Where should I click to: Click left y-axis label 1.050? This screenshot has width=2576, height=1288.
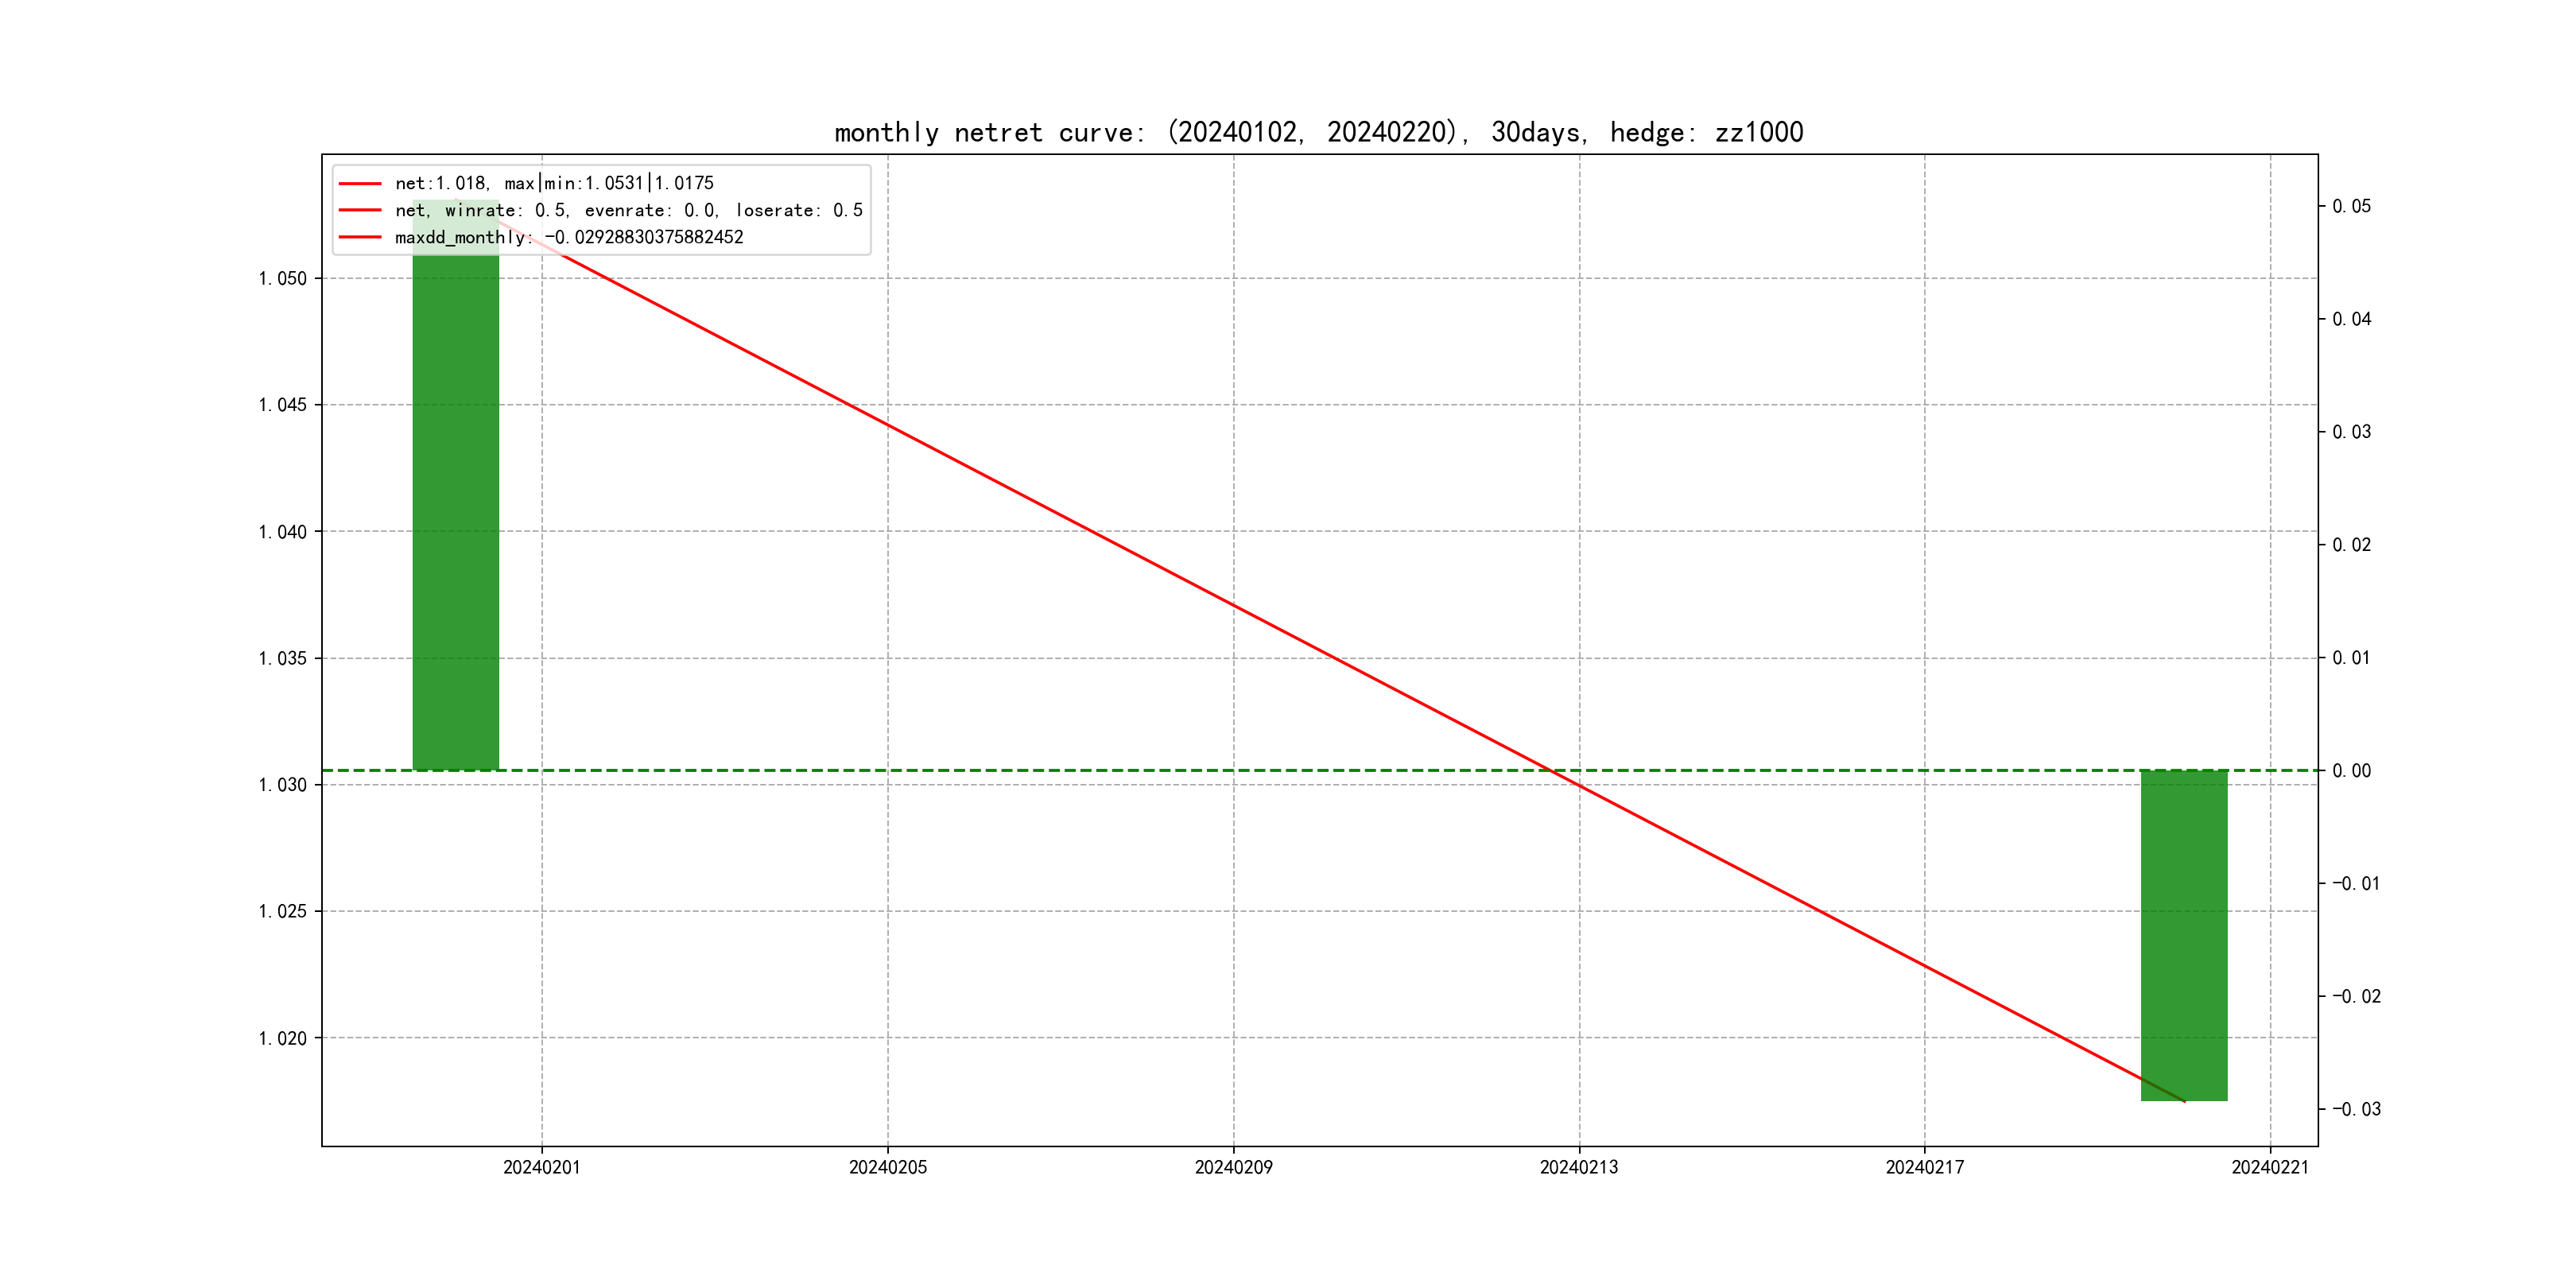282,279
